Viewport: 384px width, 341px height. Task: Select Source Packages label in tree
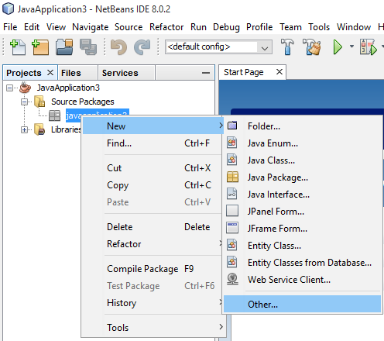pos(83,102)
